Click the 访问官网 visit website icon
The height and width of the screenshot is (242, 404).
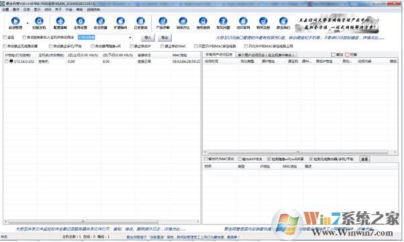[243, 21]
